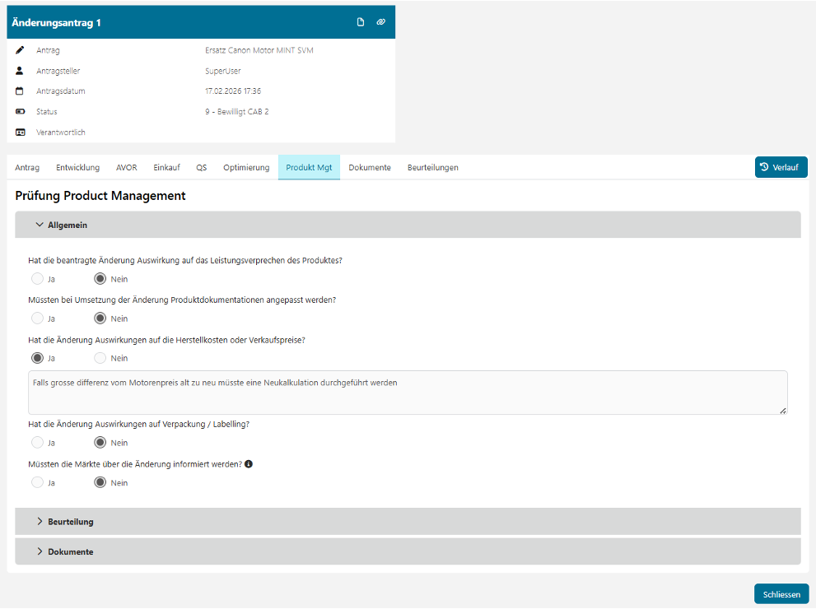The width and height of the screenshot is (816, 609).
Task: Switch to the Antrag tab
Action: point(27,167)
